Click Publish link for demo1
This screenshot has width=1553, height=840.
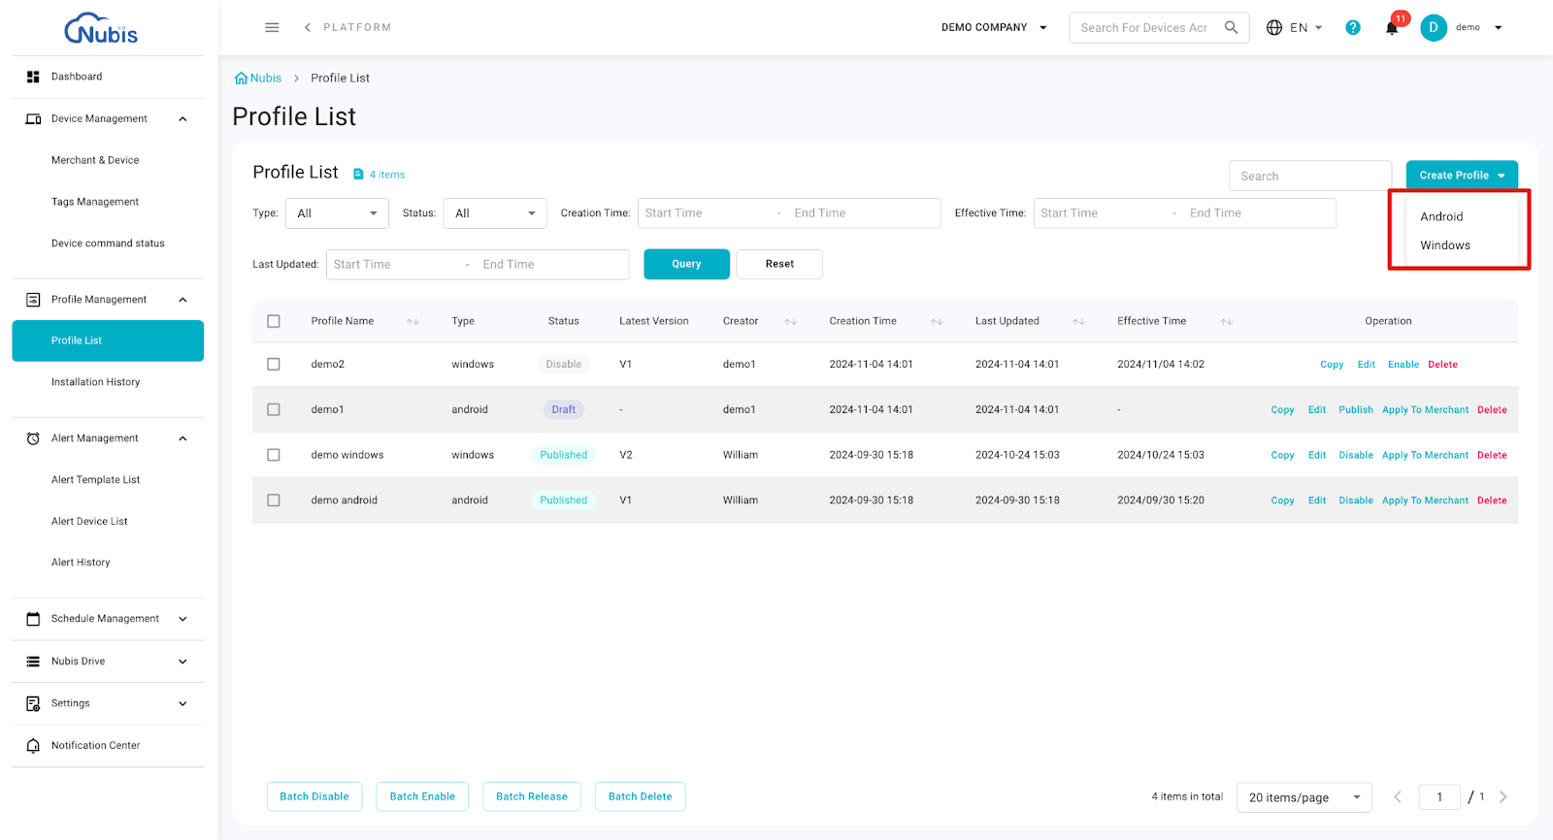pos(1356,410)
